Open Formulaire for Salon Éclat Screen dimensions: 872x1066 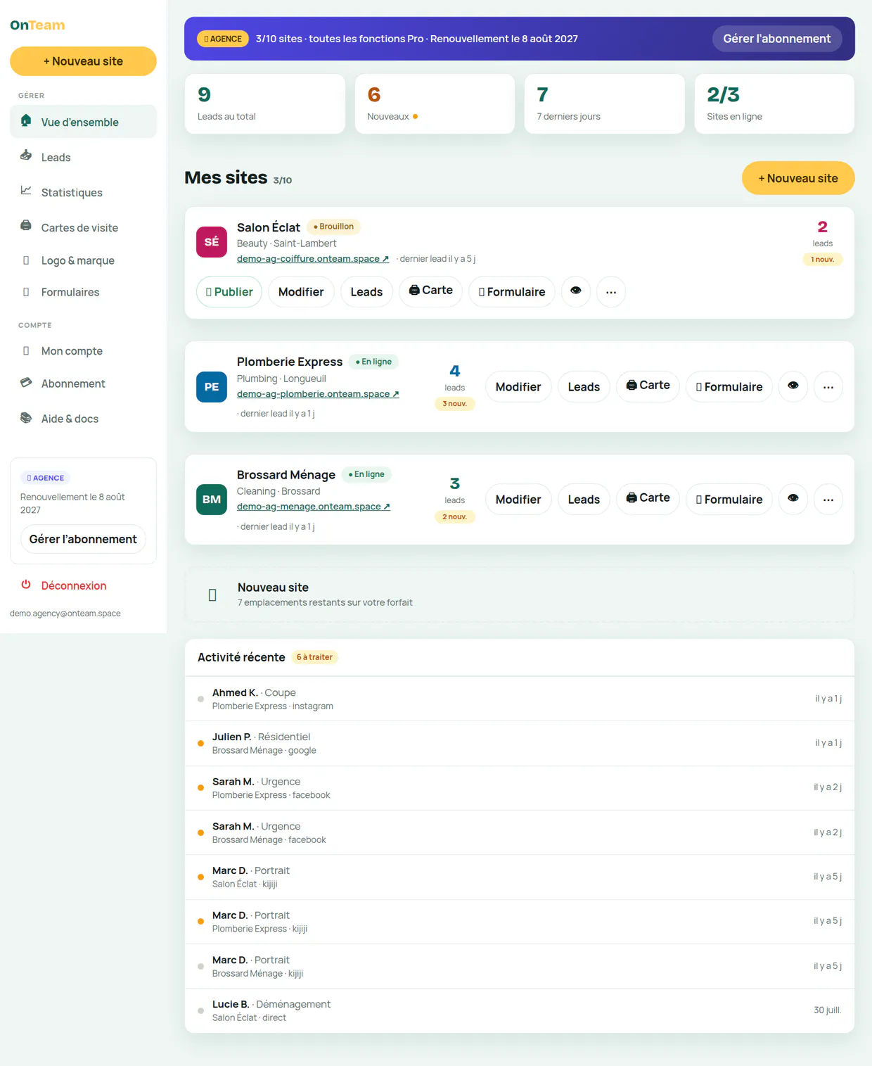511,291
